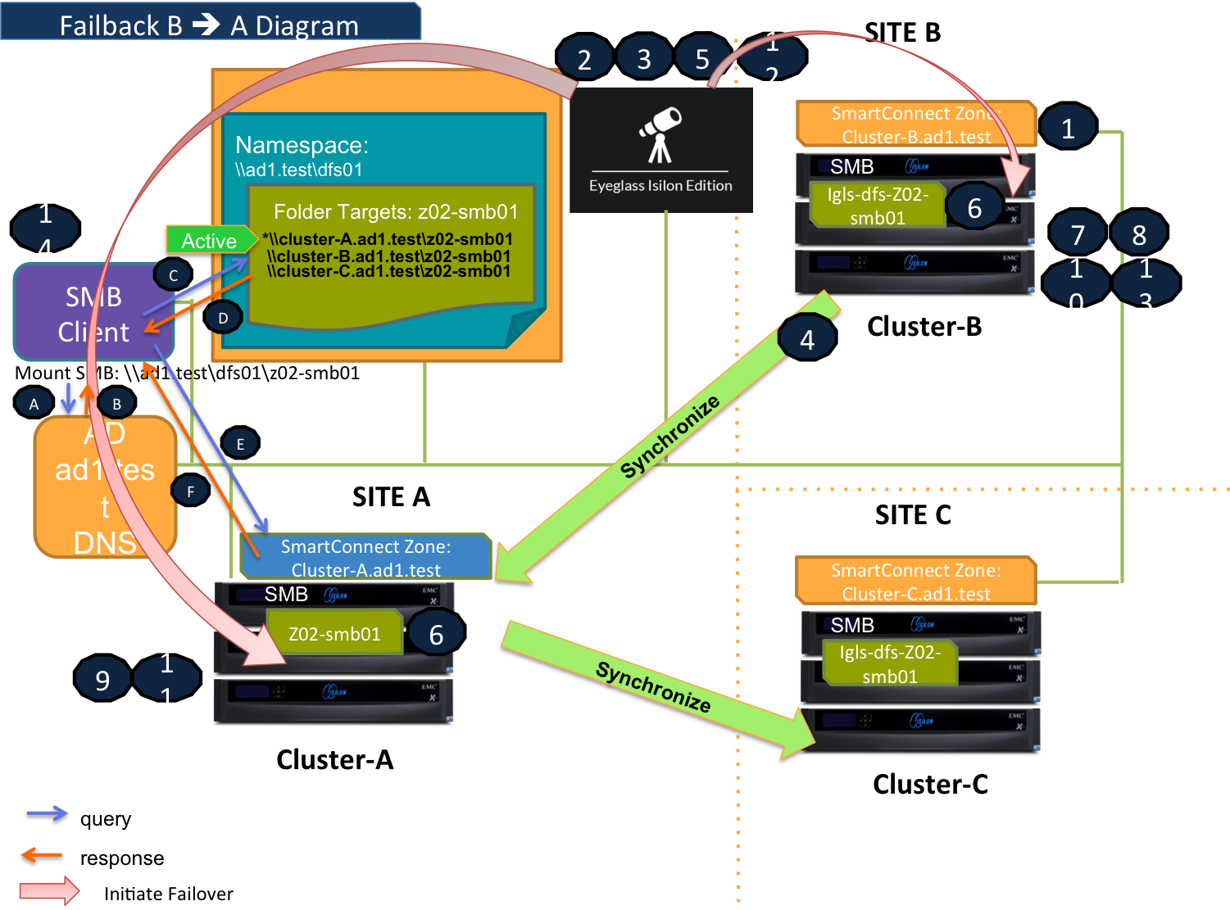This screenshot has height=910, width=1230.
Task: Select Igls-dfs-Z02-smb01 share on Cluster-B
Action: pos(877,206)
